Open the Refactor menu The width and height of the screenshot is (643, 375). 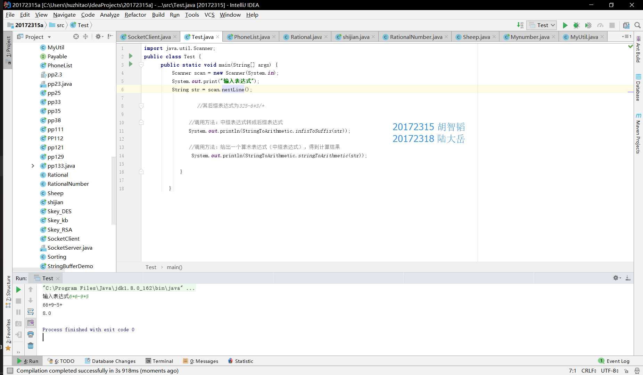click(x=135, y=15)
